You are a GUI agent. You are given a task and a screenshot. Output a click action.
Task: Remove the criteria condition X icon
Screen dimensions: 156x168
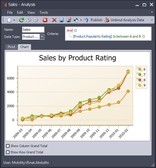pyautogui.click(x=143, y=36)
